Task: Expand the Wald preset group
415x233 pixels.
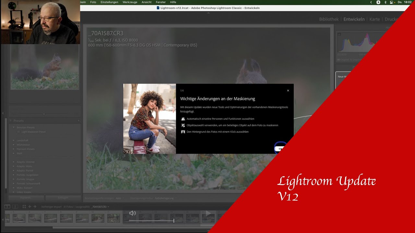Action: [x=14, y=153]
